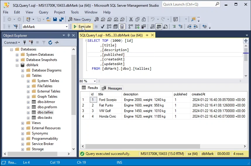The width and height of the screenshot is (251, 166).
Task: Expand System Databases node
Action: click(17, 55)
